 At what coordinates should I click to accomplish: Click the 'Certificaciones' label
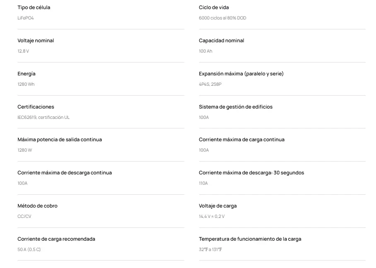[x=36, y=107]
